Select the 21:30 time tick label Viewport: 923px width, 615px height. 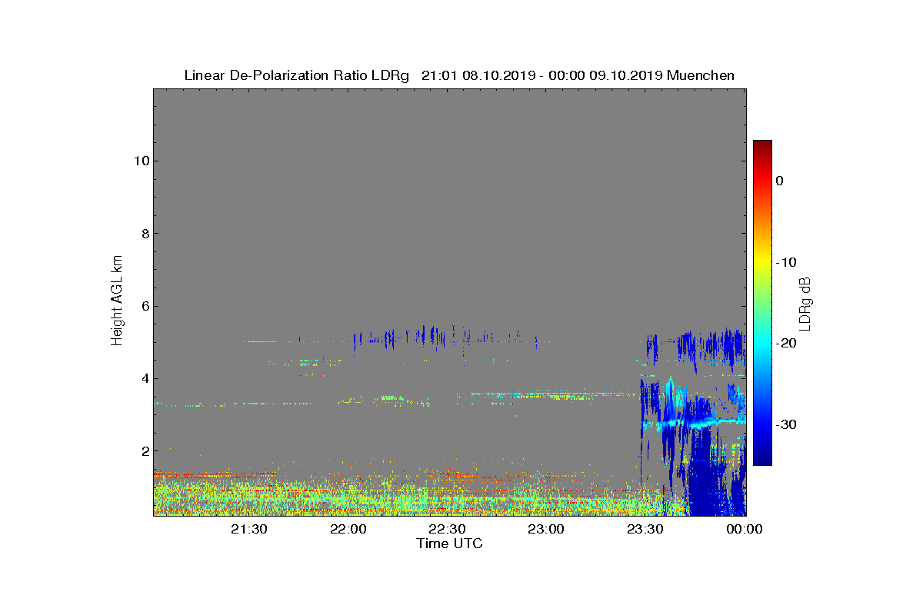[250, 529]
